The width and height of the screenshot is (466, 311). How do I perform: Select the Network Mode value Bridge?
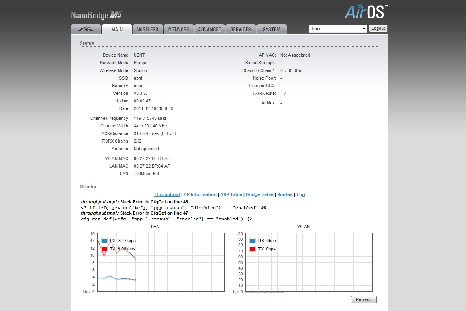(x=140, y=63)
